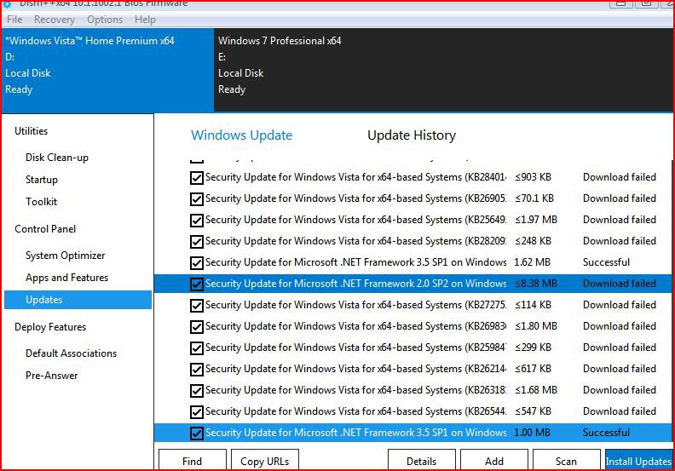The image size is (675, 471).
Task: Click the Add button
Action: pyautogui.click(x=494, y=461)
